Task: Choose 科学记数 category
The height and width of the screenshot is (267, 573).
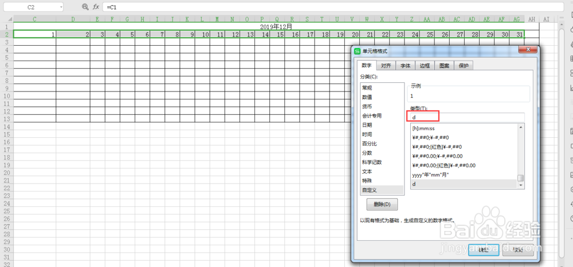Action: 382,162
